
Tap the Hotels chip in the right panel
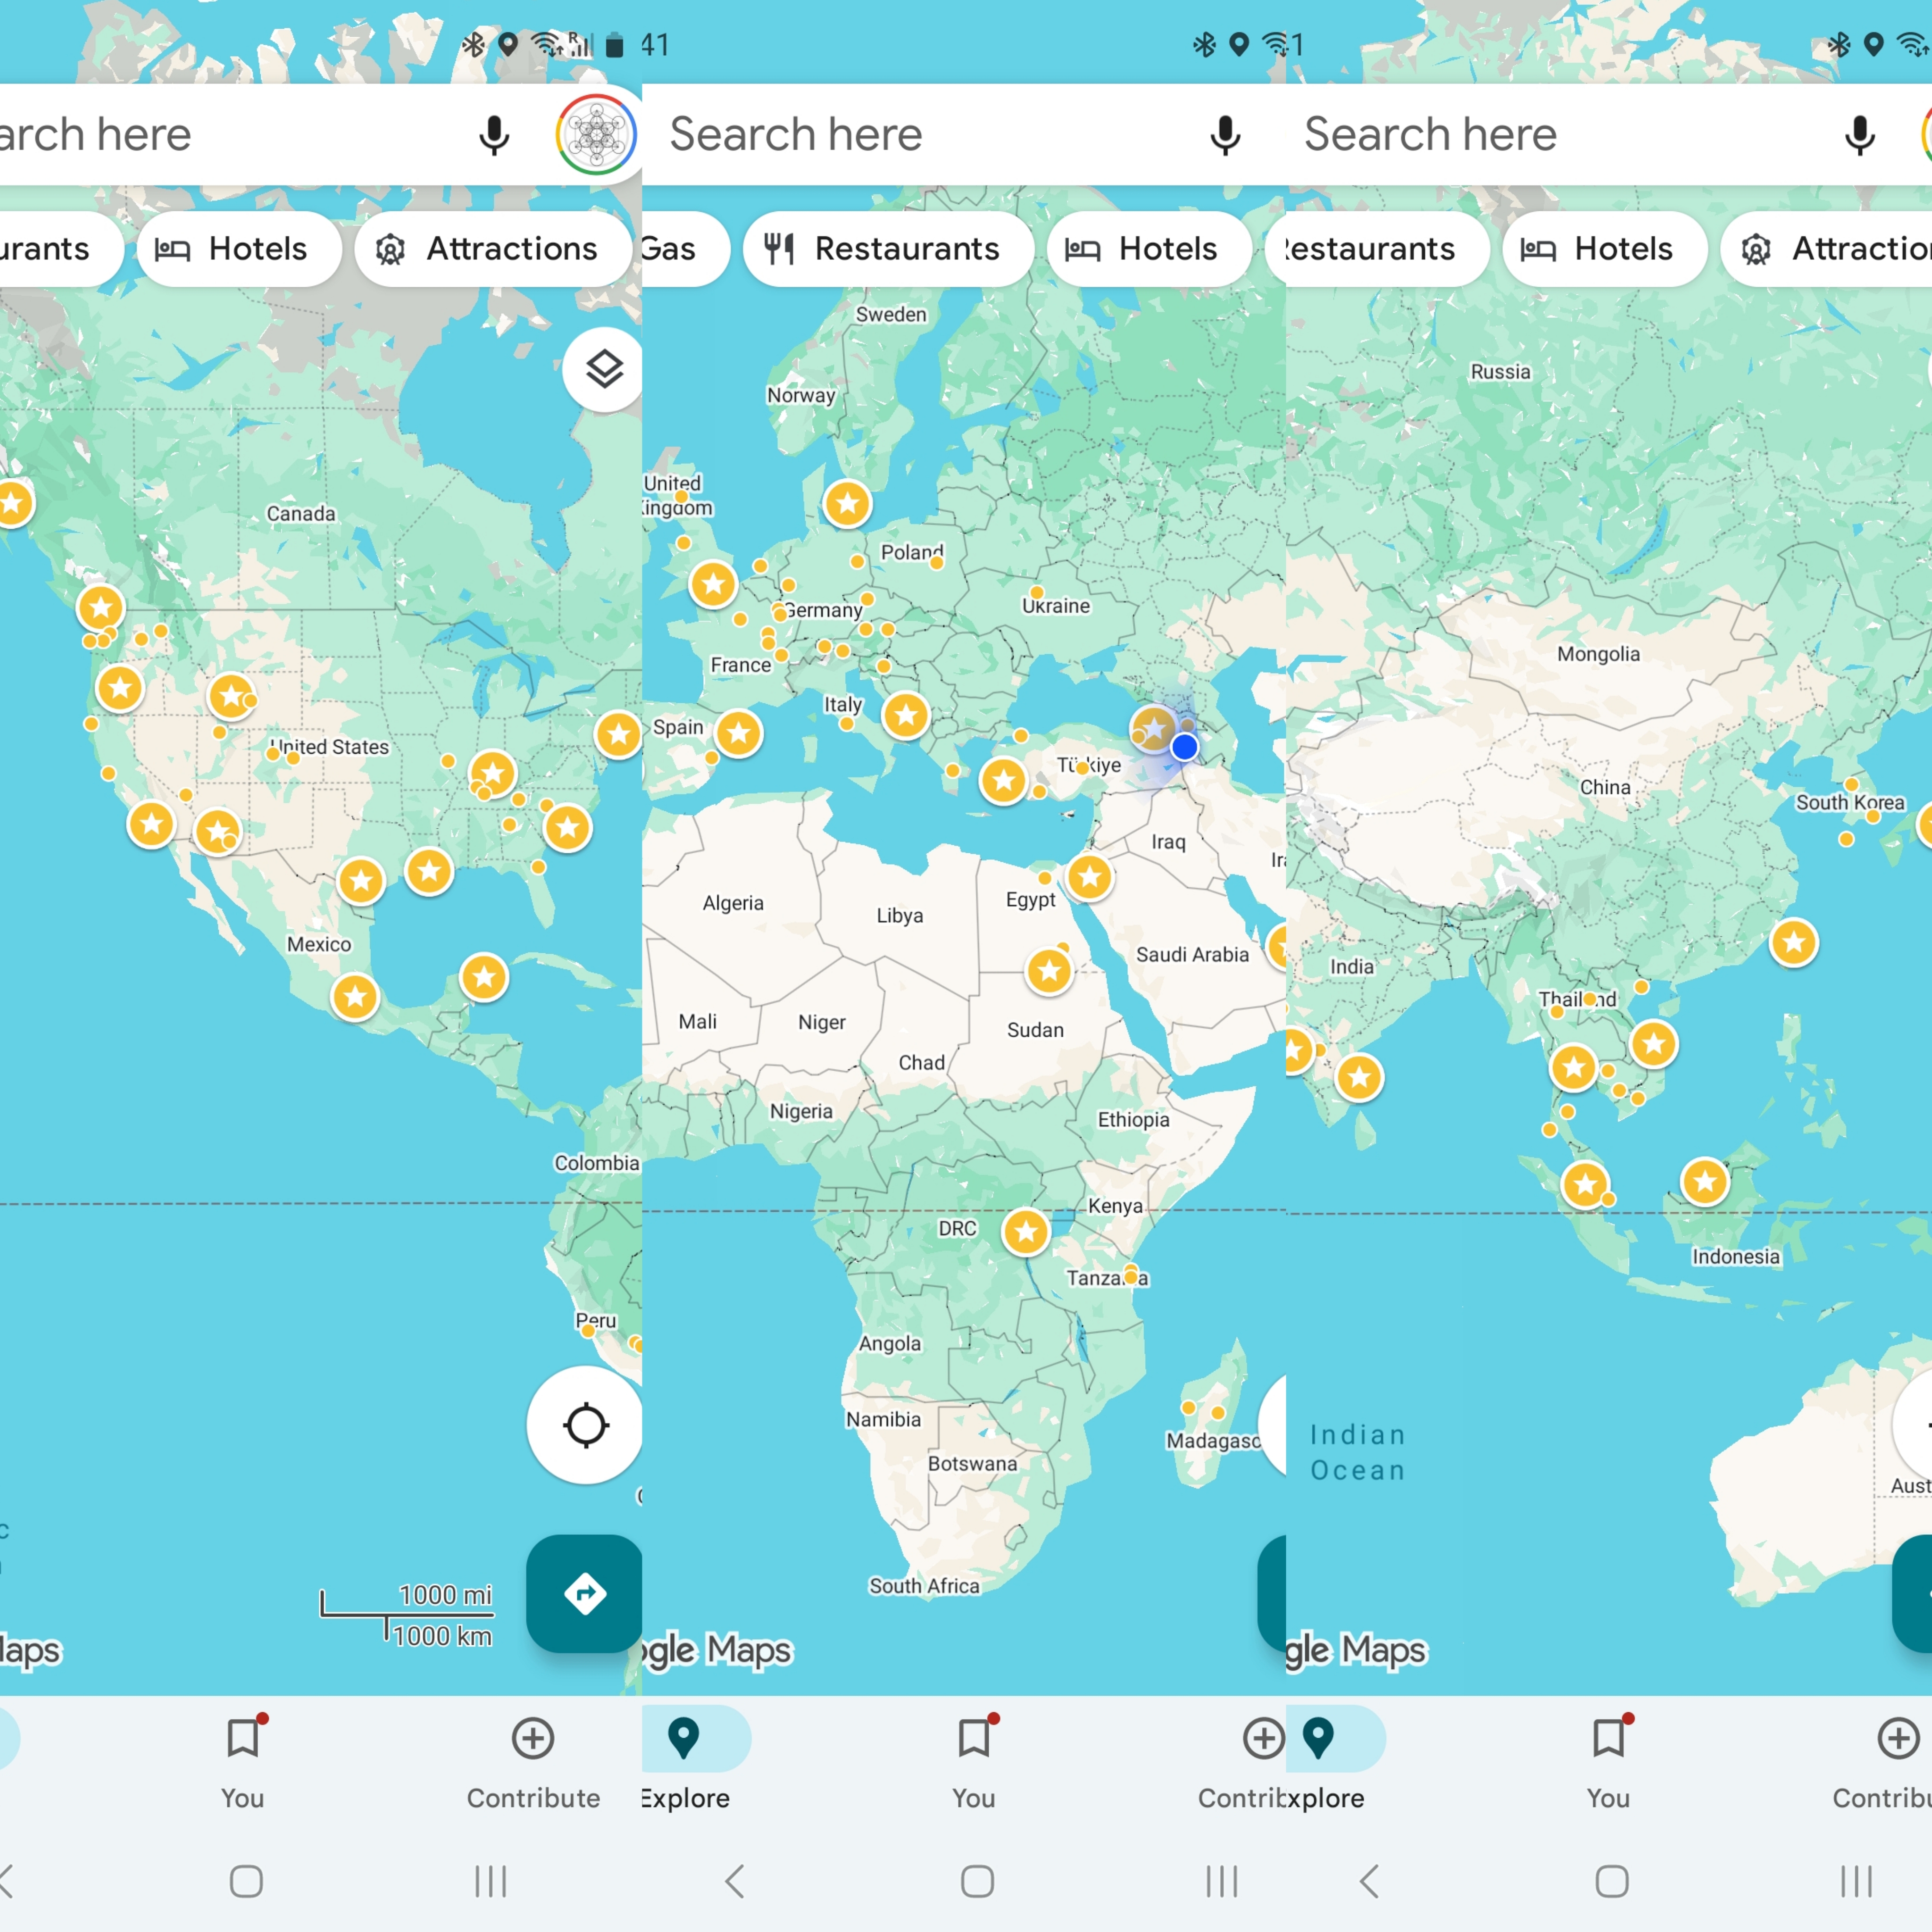1605,249
